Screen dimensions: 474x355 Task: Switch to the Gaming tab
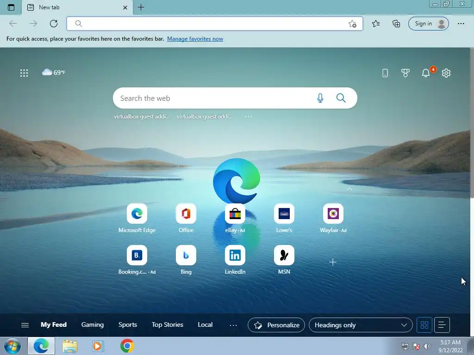(93, 325)
